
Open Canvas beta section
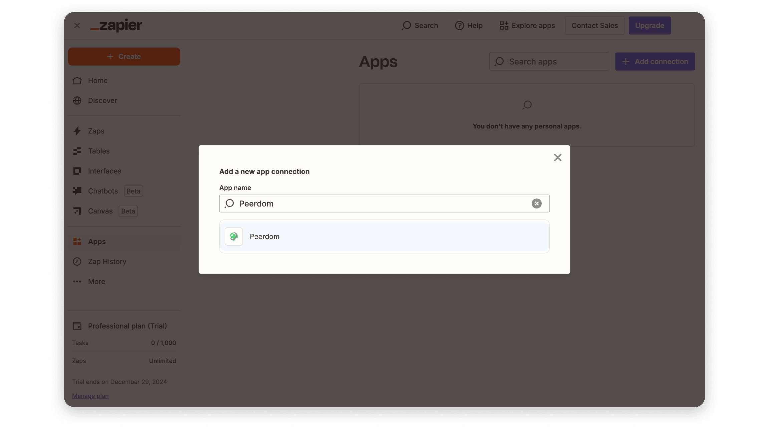coord(100,211)
